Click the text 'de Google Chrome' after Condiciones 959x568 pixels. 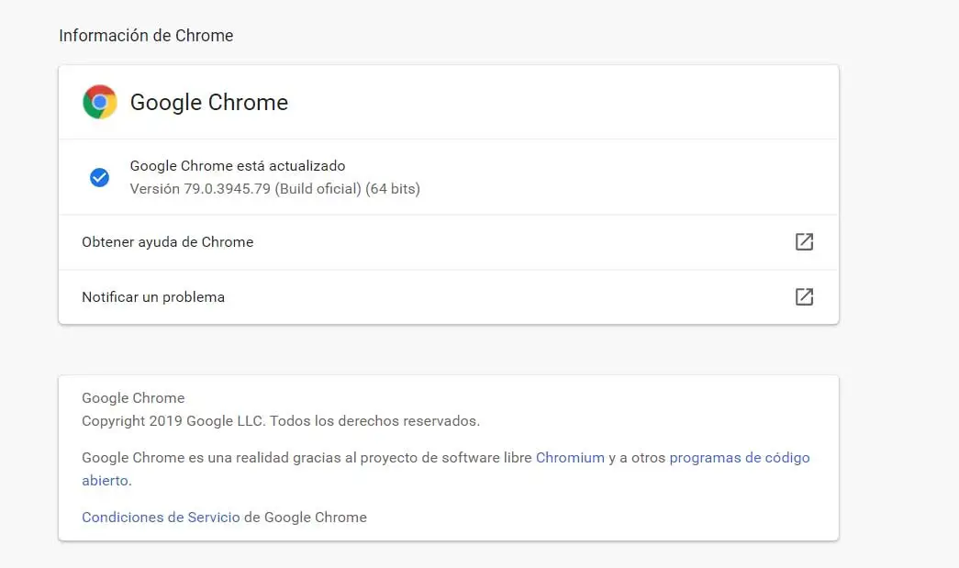point(306,517)
